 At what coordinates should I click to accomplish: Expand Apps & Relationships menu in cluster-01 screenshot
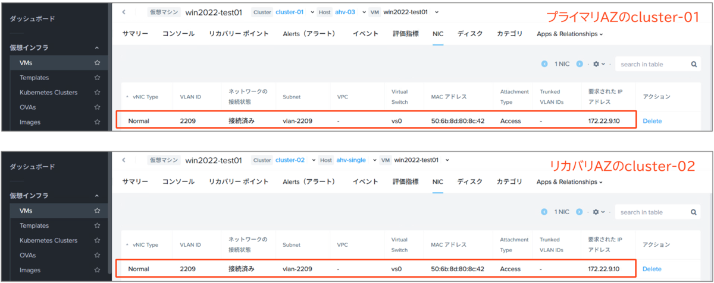coord(569,34)
